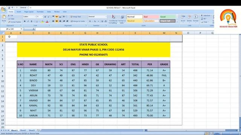Open the font size dropdown

tap(42, 16)
